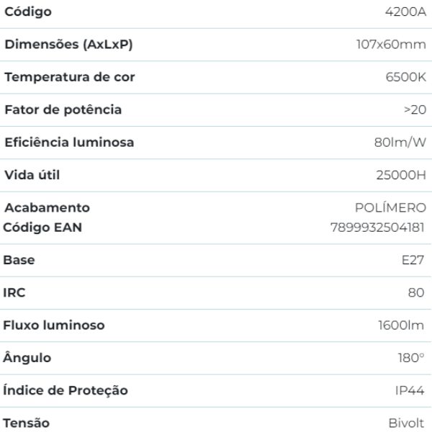Click the Bivolt voltage value

click(x=409, y=423)
